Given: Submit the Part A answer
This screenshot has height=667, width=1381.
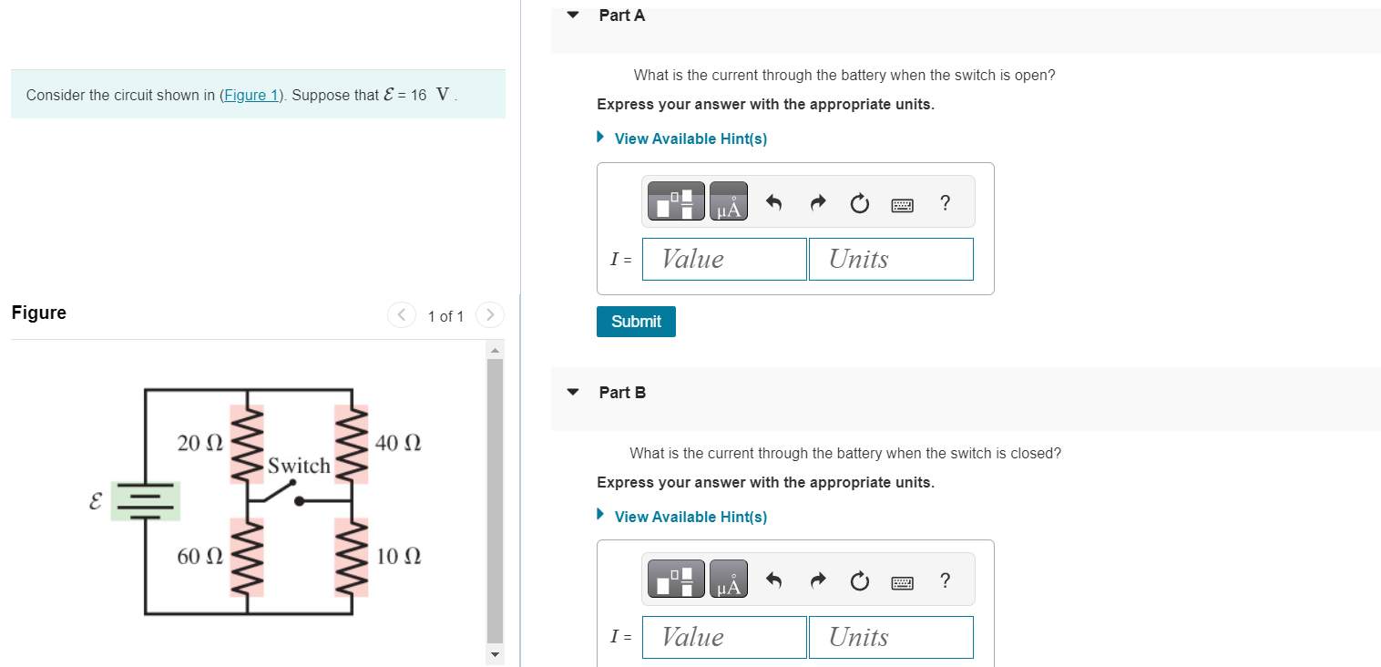Looking at the screenshot, I should pos(635,321).
